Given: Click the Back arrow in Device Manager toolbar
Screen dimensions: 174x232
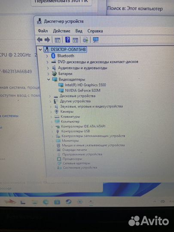Looking at the screenshot, I should coord(40,40).
